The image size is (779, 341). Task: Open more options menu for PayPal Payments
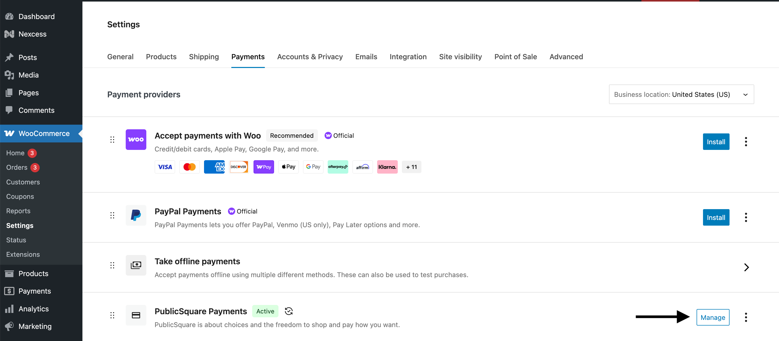[x=746, y=217]
